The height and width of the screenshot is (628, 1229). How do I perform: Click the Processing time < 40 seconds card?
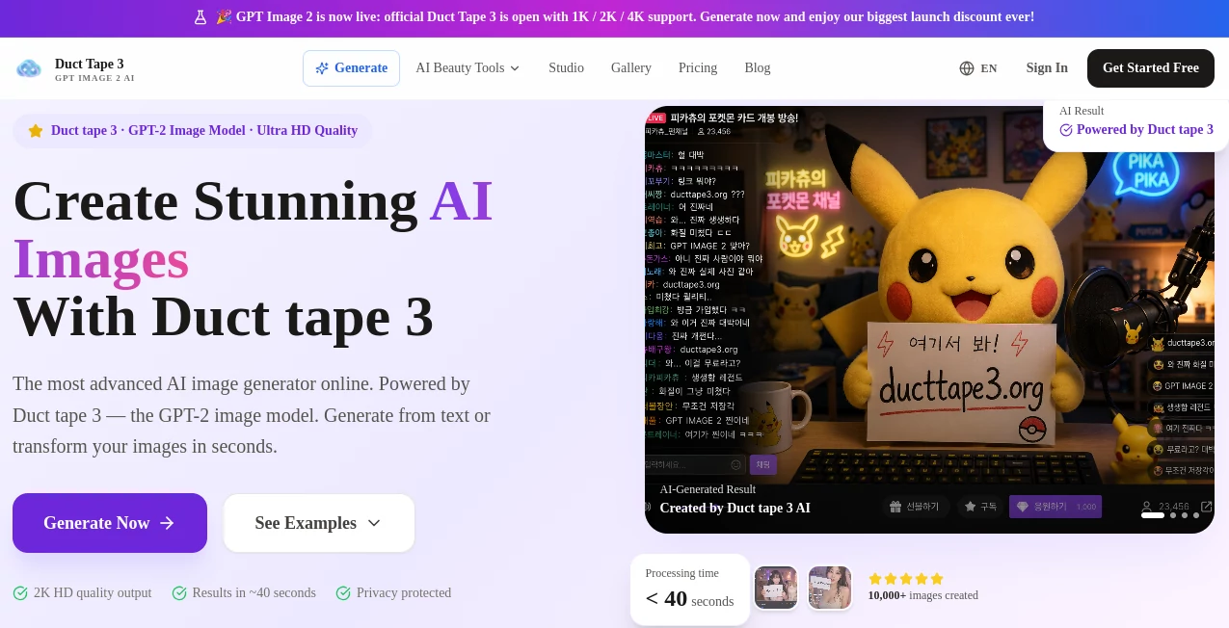click(x=690, y=589)
